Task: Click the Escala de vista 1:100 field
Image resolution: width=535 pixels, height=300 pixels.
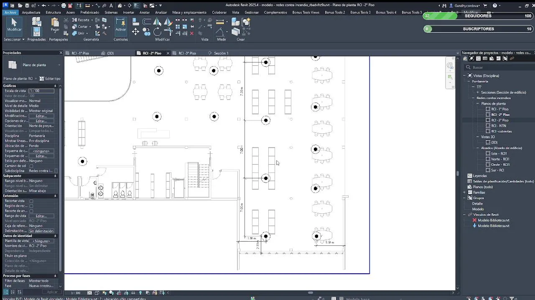Action: (x=41, y=91)
